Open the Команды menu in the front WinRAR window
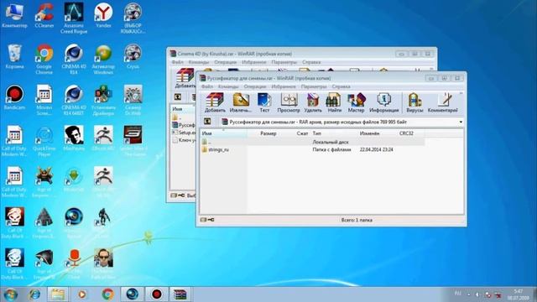Screen dimensions: 537x302 pyautogui.click(x=228, y=86)
